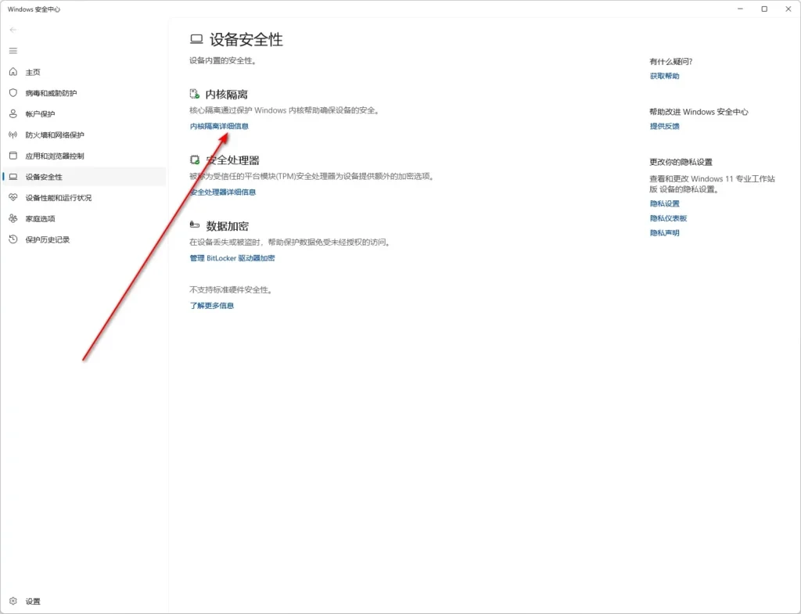Image resolution: width=801 pixels, height=614 pixels.
Task: Click the heart icon for 设备性能和运行状况
Action: [13, 197]
